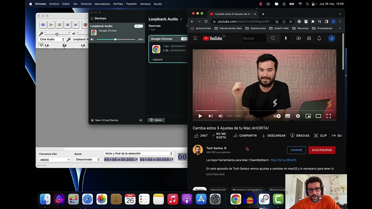Click the COMPARTIR button
The width and height of the screenshot is (372, 209).
pyautogui.click(x=245, y=136)
